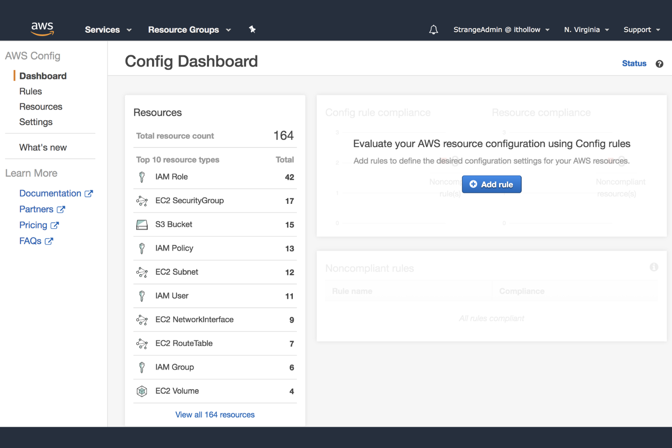Viewport: 672px width, 448px height.
Task: Click the Add rule button
Action: [x=491, y=184]
